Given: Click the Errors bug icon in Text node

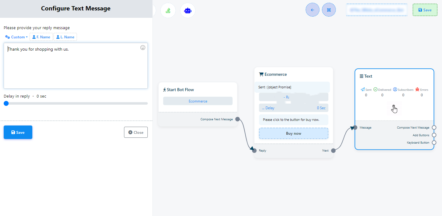Looking at the screenshot, I should [417, 90].
